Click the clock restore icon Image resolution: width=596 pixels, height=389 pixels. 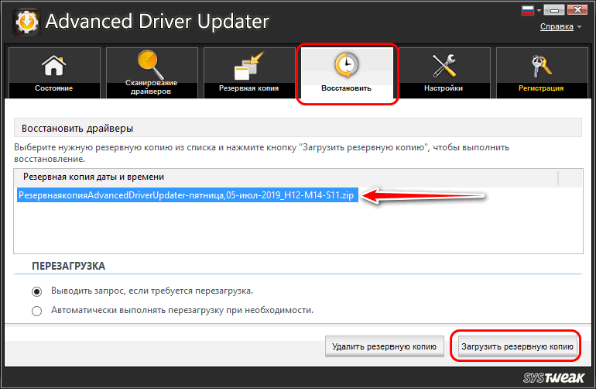(x=346, y=66)
